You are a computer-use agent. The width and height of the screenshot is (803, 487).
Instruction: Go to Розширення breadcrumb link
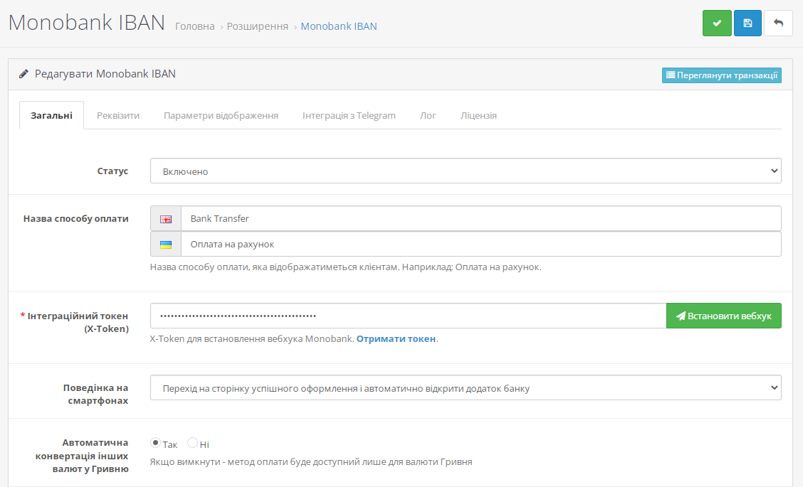click(258, 26)
